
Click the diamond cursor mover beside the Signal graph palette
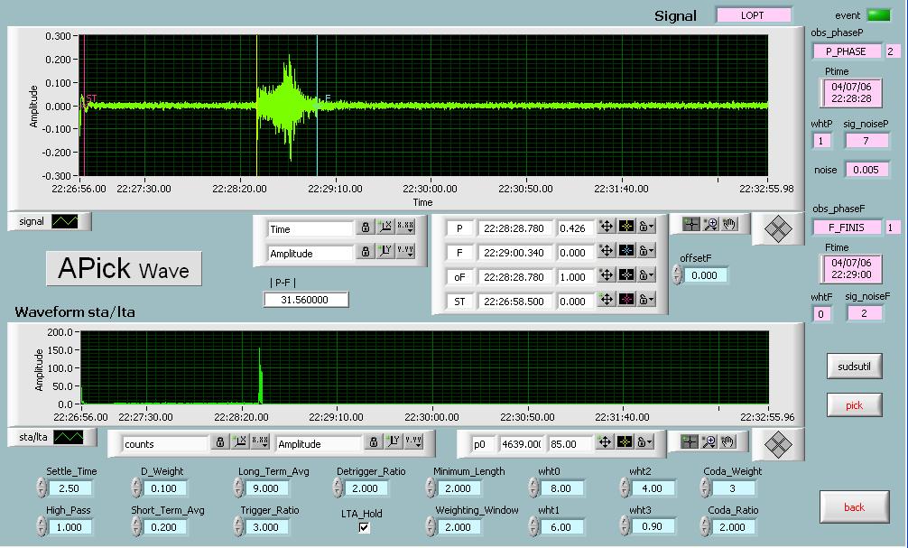pyautogui.click(x=778, y=229)
